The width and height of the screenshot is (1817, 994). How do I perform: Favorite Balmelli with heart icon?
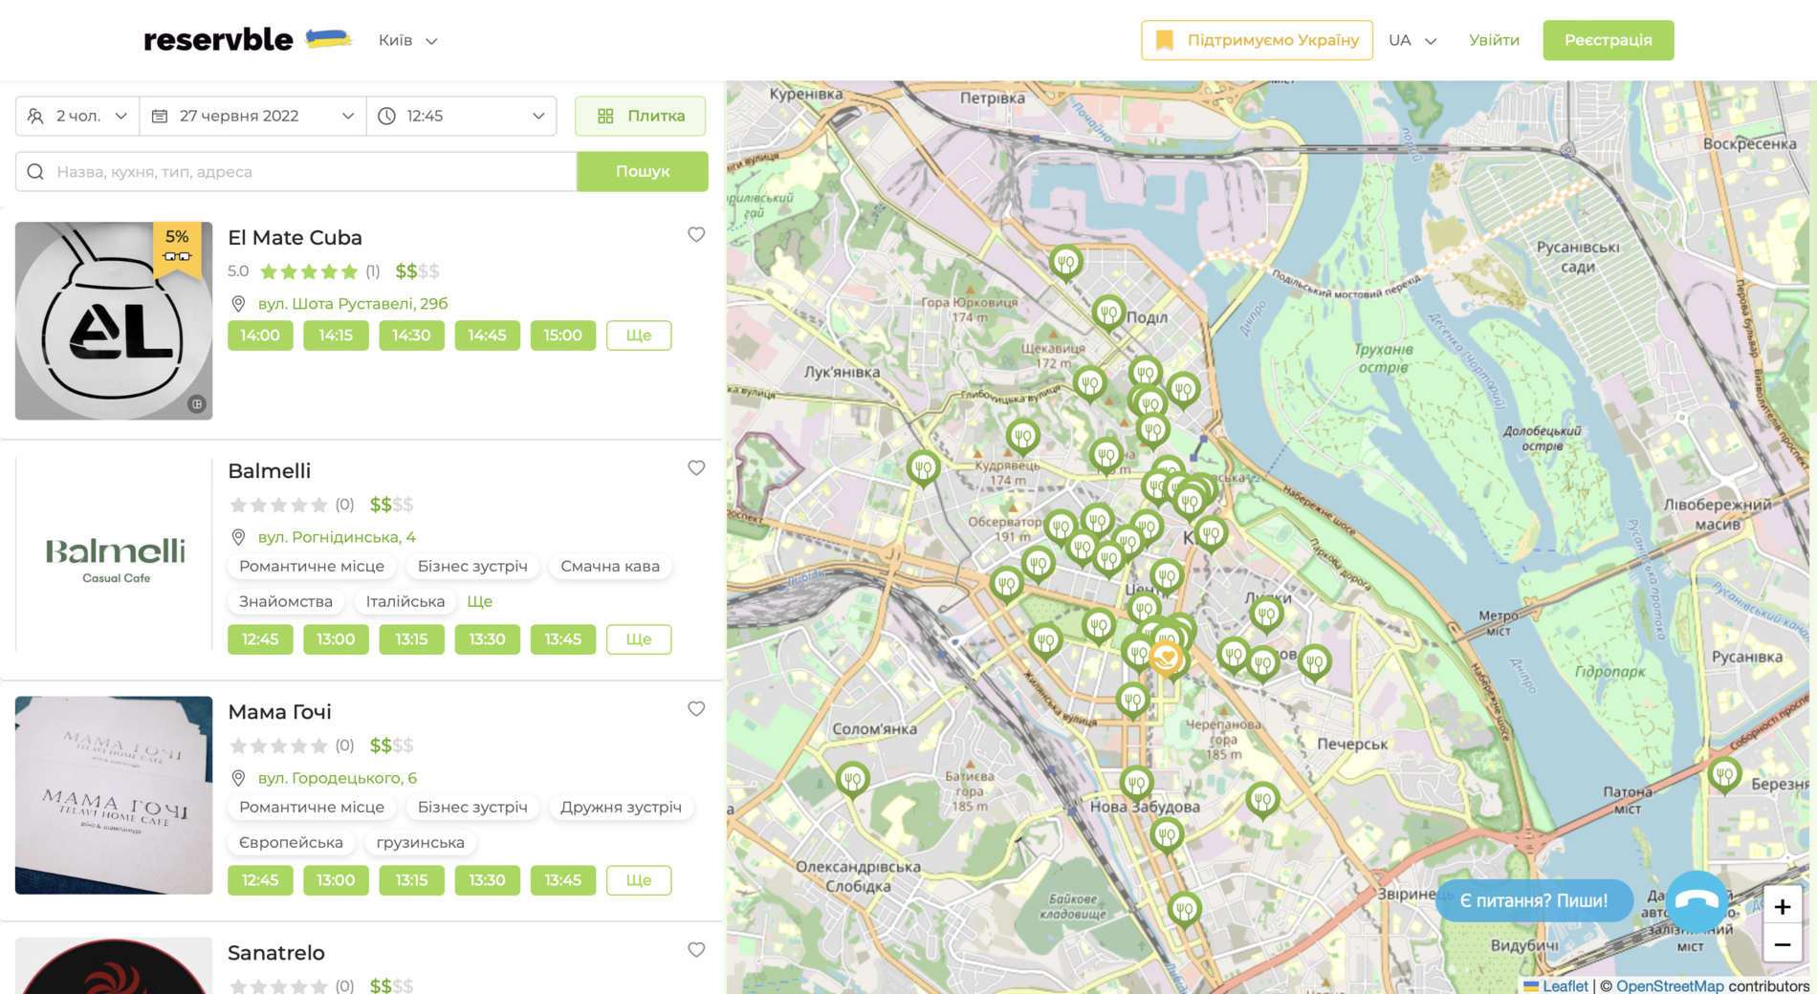(696, 468)
